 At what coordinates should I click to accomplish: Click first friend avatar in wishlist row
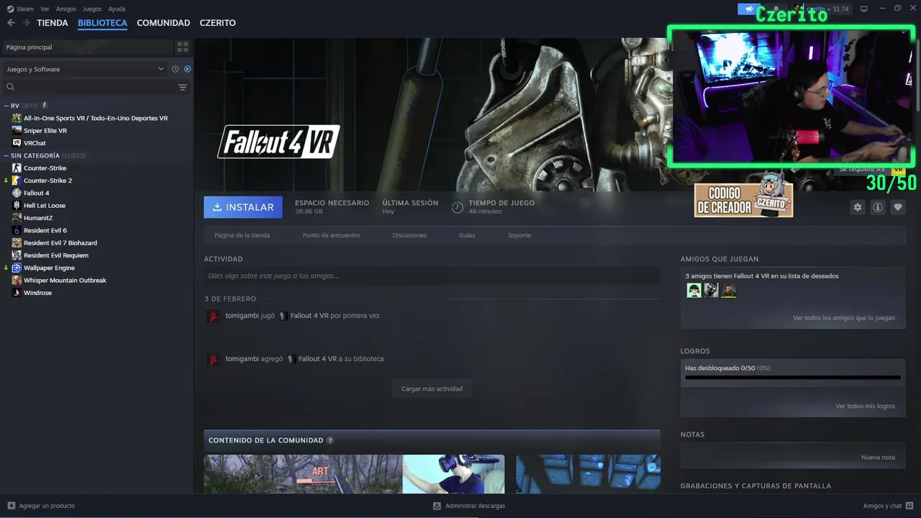point(694,290)
